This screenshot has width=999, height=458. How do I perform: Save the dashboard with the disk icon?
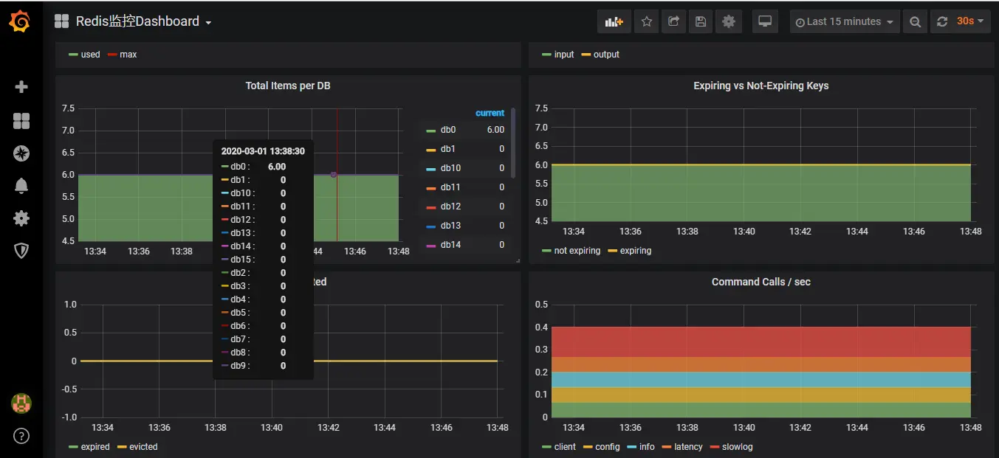pos(701,22)
